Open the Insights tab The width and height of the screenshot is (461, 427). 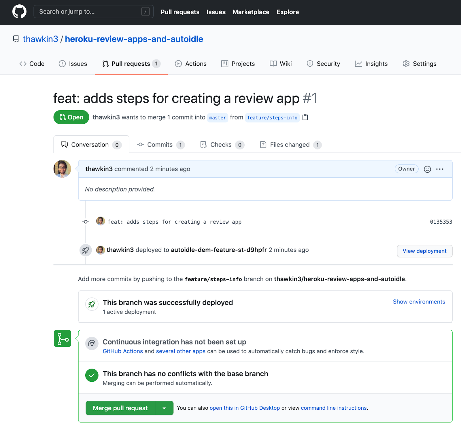371,64
